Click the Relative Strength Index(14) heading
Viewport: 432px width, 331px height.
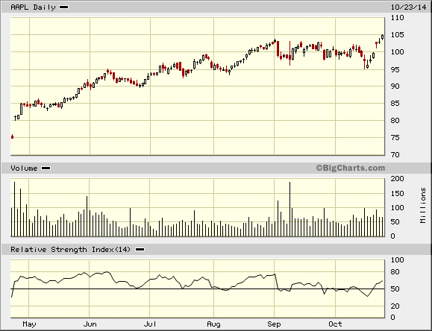click(70, 250)
